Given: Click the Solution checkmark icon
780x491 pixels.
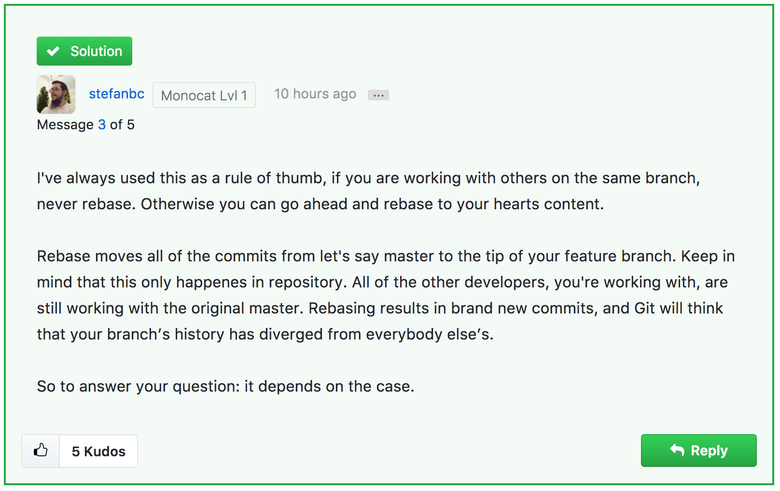Looking at the screenshot, I should [54, 51].
